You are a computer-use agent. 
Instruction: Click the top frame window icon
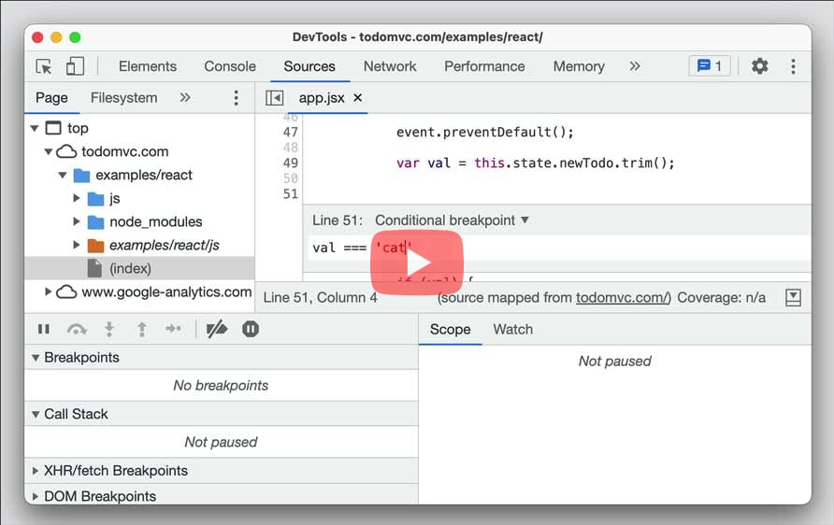(53, 128)
